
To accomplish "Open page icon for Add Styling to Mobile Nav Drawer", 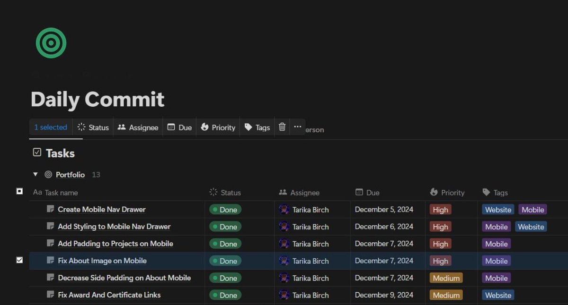I will tap(51, 226).
